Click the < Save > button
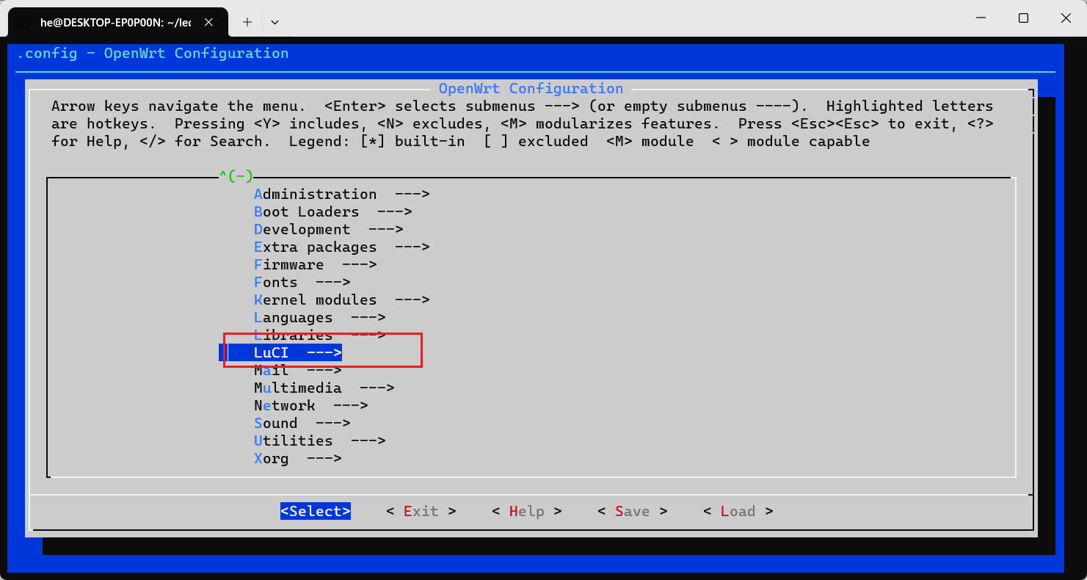 click(x=633, y=511)
